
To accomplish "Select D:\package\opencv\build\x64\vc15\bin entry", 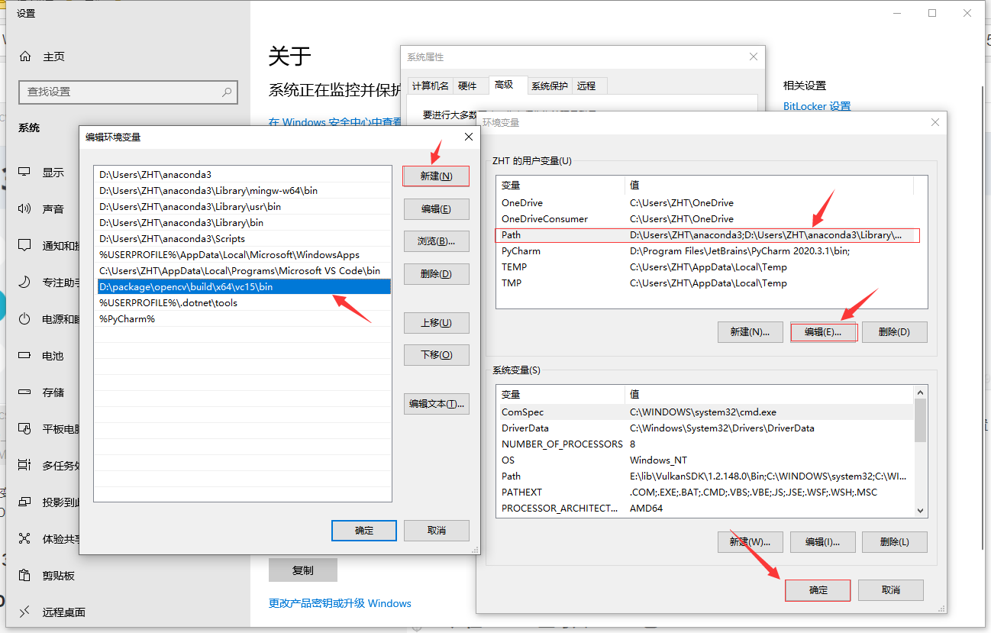I will [x=244, y=287].
